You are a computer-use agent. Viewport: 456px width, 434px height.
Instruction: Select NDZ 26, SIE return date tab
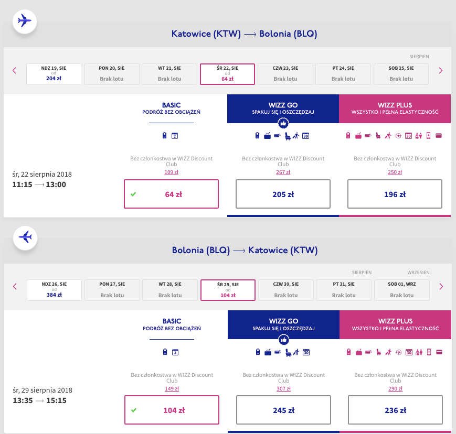(54, 290)
